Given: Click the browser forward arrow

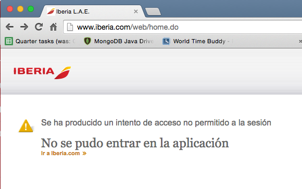Looking at the screenshot, I should pos(24,27).
